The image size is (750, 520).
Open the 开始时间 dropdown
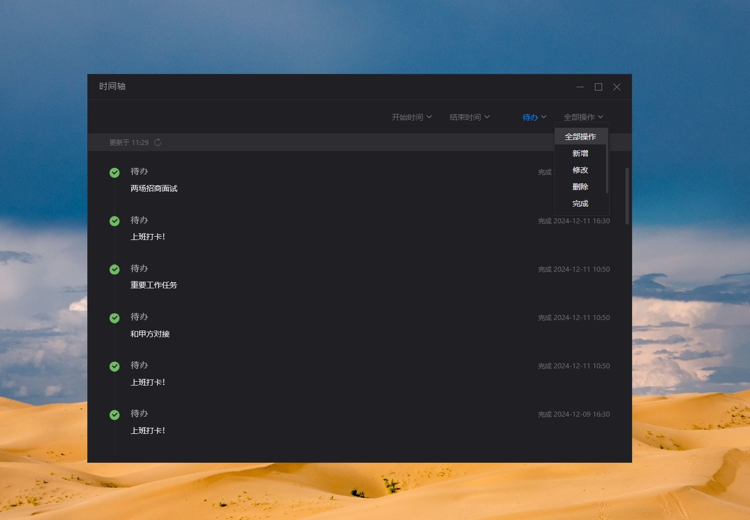pos(411,117)
